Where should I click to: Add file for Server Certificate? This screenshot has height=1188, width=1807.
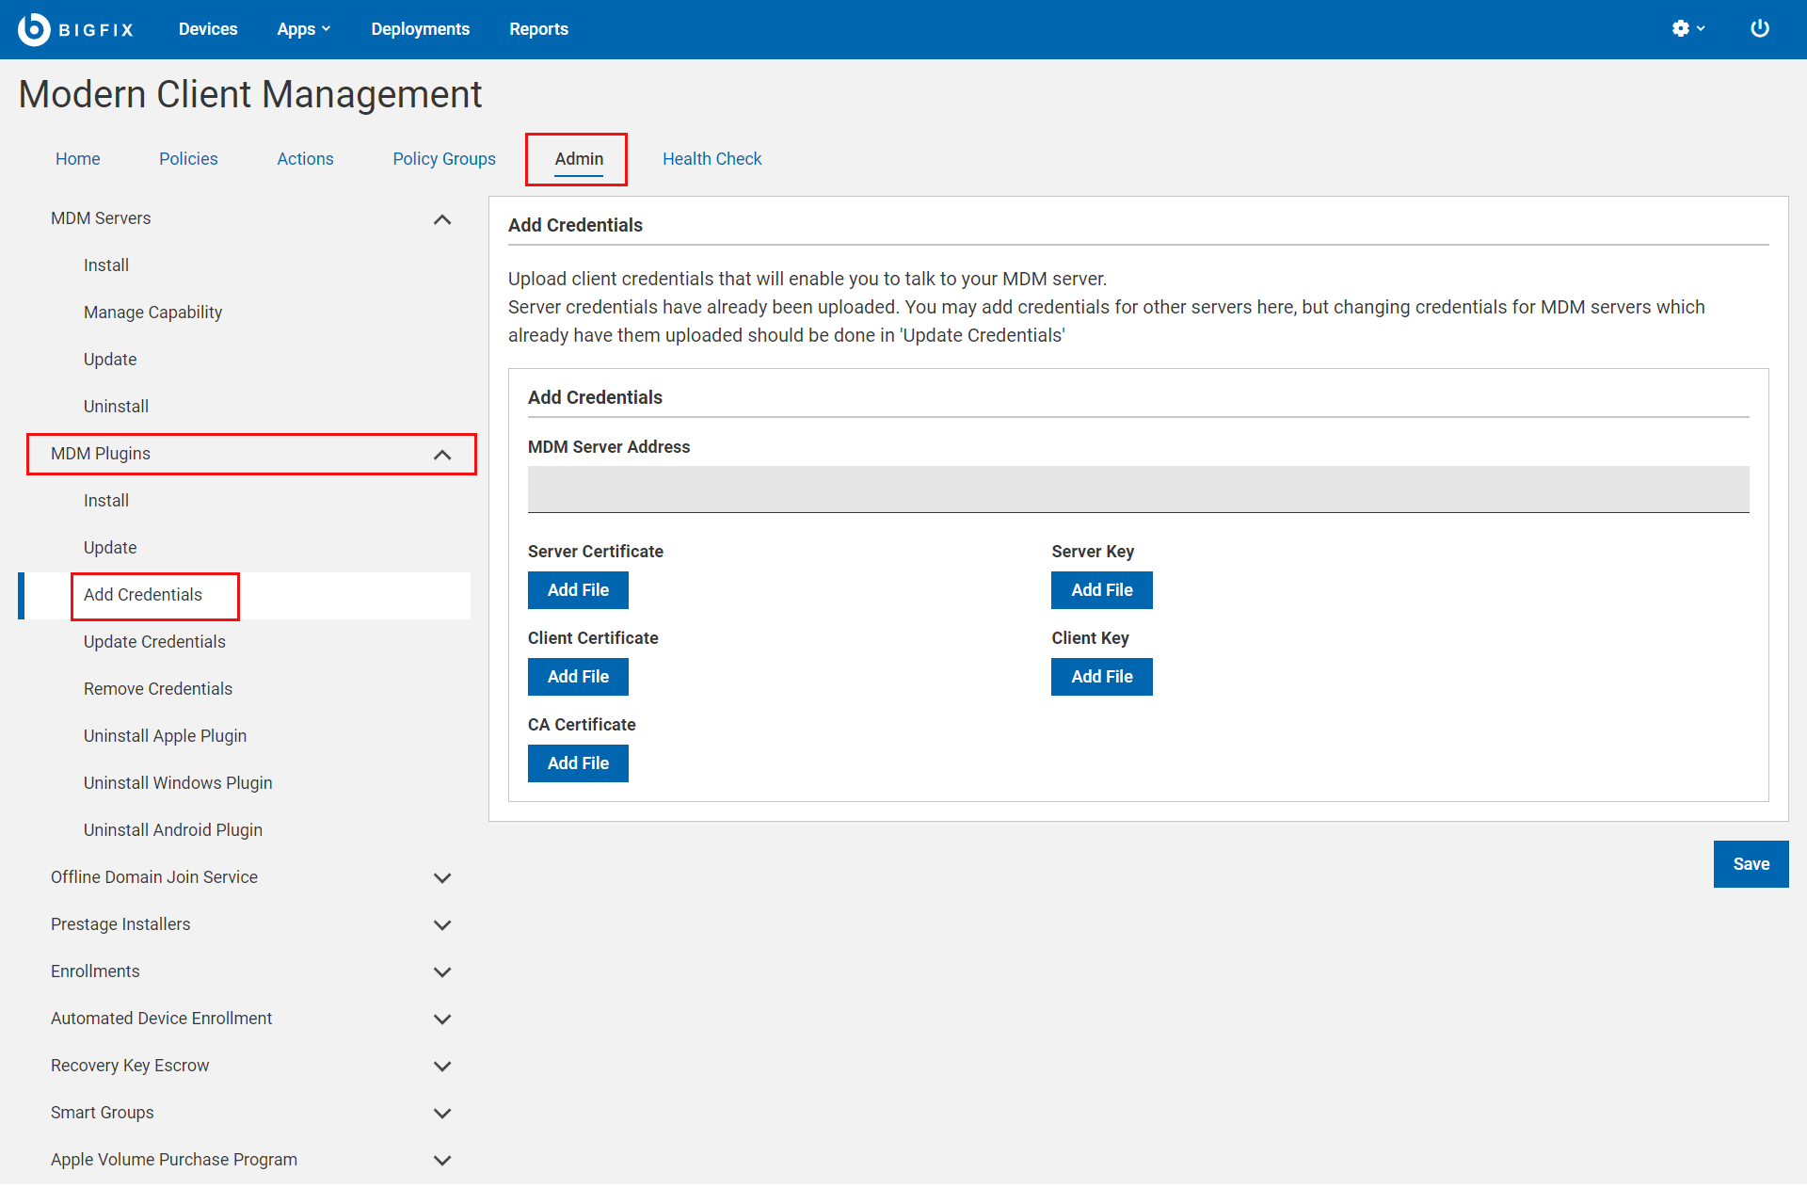(x=578, y=590)
